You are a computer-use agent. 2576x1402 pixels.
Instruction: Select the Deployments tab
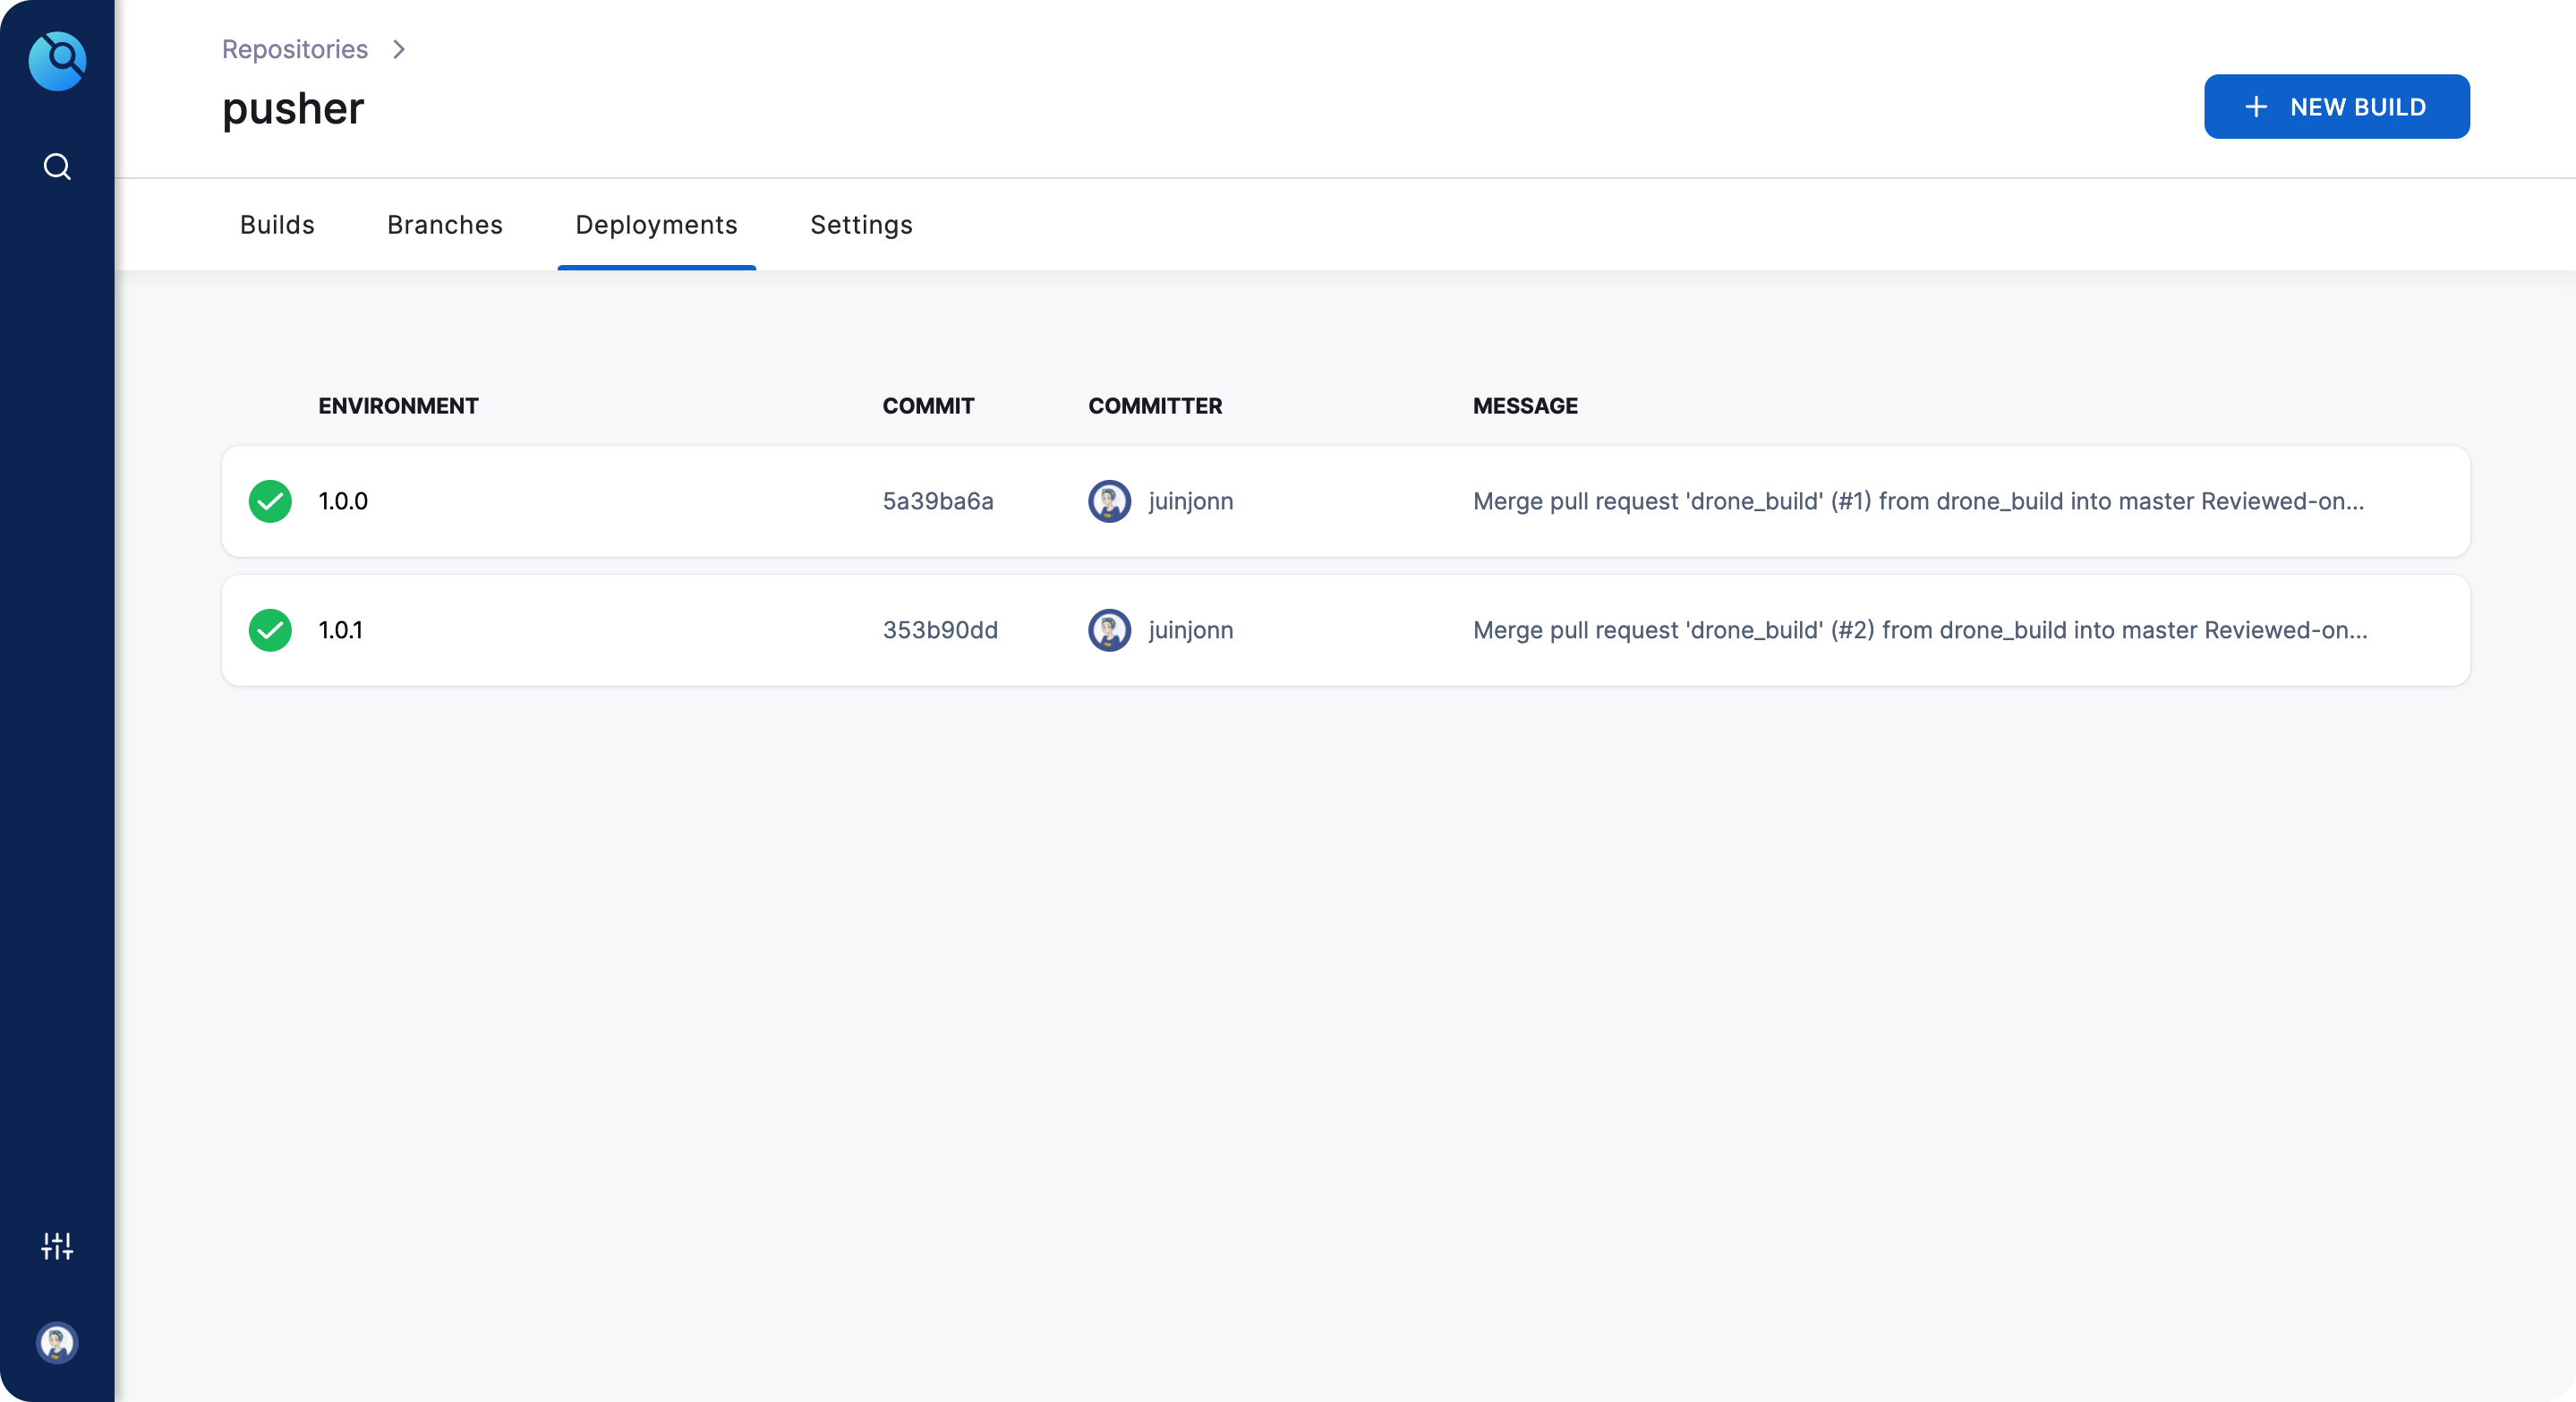pyautogui.click(x=656, y=225)
